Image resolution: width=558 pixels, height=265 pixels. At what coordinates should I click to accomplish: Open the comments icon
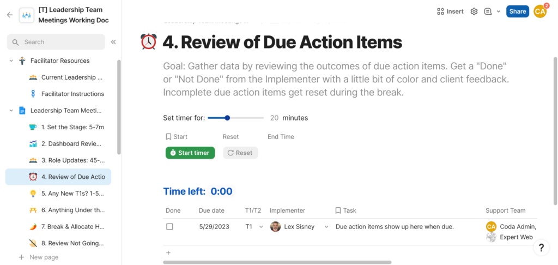pyautogui.click(x=488, y=11)
